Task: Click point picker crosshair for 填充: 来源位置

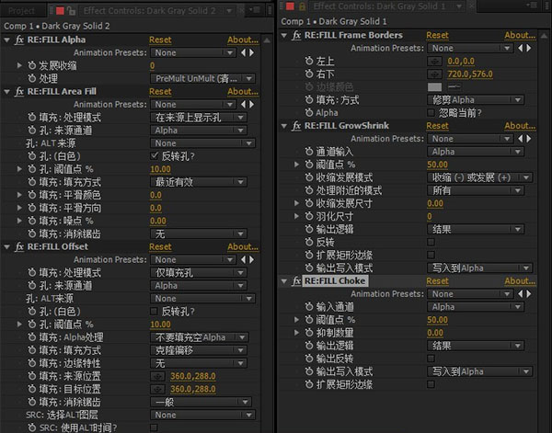Action: pyautogui.click(x=157, y=376)
